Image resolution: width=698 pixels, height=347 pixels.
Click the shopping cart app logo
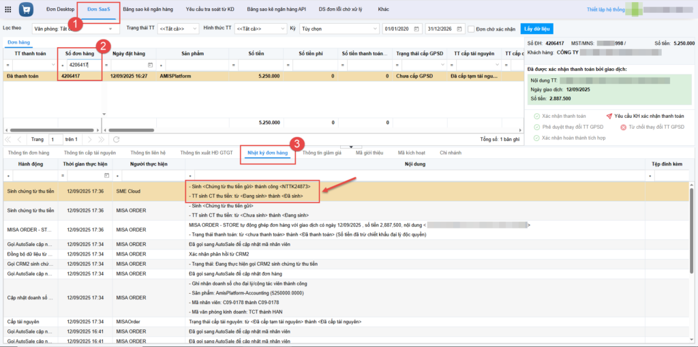[x=25, y=10]
